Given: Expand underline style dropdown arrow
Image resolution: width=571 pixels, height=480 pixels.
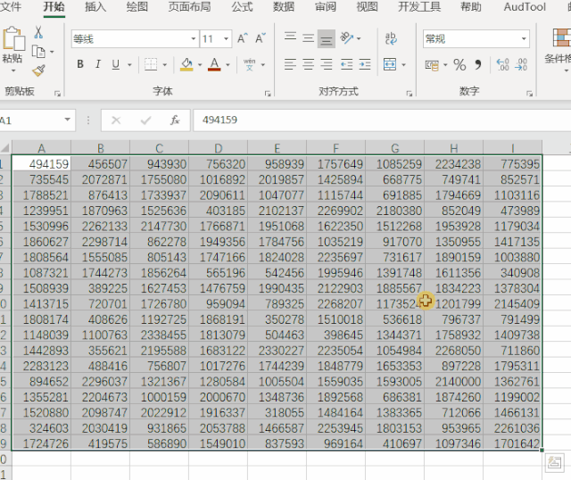Looking at the screenshot, I should (x=129, y=65).
